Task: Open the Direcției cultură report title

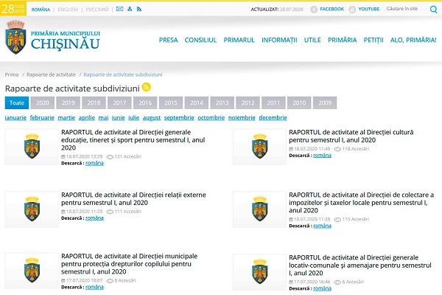Action: click(351, 136)
